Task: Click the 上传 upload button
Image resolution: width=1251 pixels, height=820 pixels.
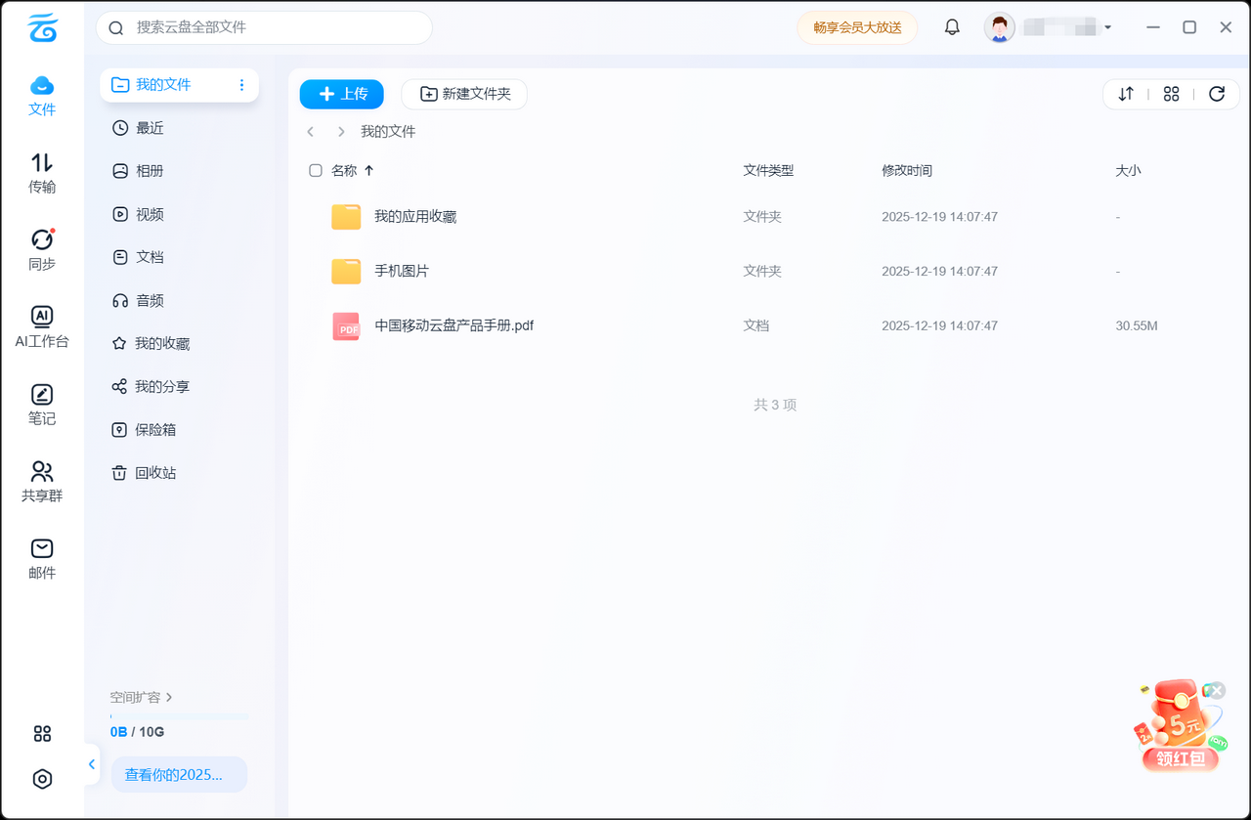Action: coord(341,94)
